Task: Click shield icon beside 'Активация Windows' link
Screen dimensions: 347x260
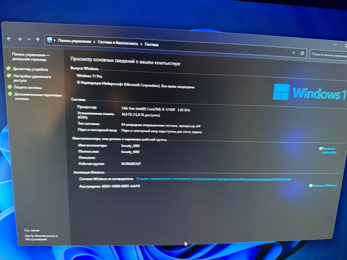Action: pyautogui.click(x=311, y=185)
